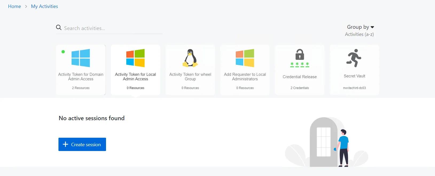Open the Group by dropdown

[x=360, y=27]
